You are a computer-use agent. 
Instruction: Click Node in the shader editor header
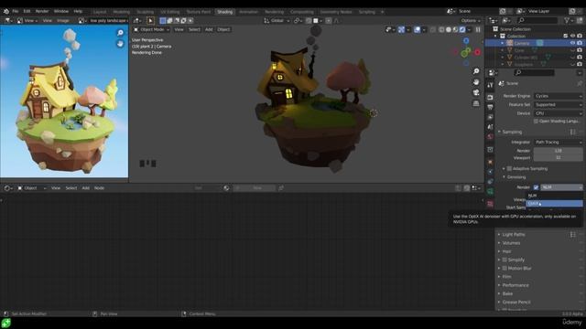pyautogui.click(x=99, y=188)
